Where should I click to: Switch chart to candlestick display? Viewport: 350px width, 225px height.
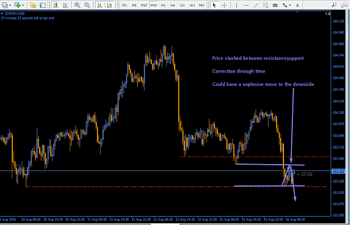click(x=55, y=5)
